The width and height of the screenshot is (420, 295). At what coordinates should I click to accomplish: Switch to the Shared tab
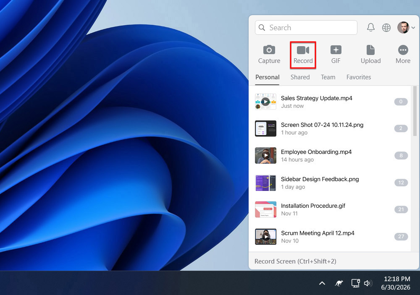(x=300, y=77)
